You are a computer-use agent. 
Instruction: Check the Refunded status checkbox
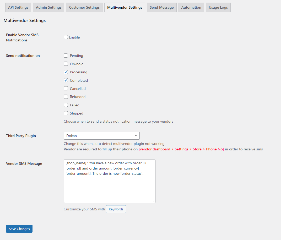coord(66,97)
